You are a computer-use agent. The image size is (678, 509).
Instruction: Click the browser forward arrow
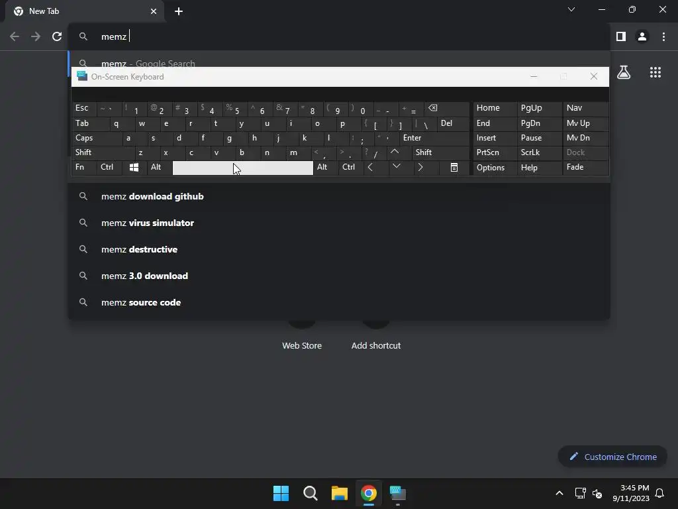[36, 36]
